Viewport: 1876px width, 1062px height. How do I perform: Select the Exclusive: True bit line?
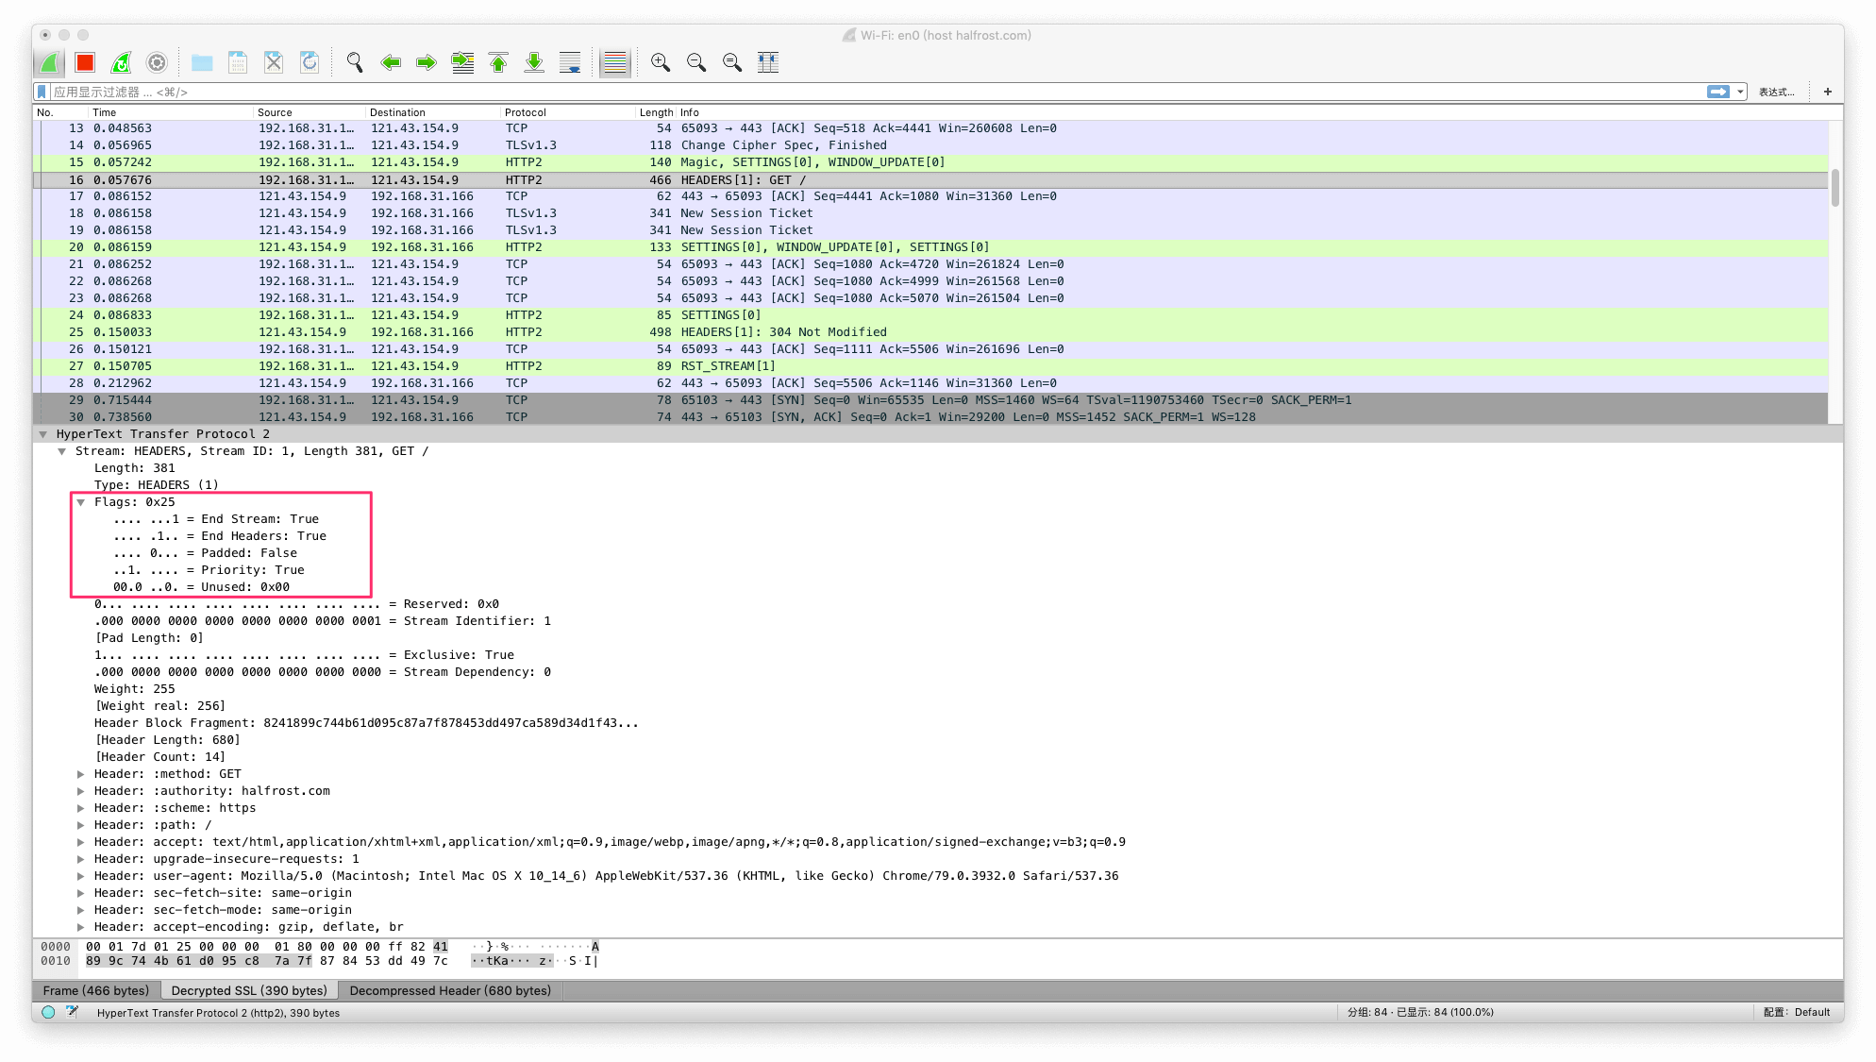point(304,655)
